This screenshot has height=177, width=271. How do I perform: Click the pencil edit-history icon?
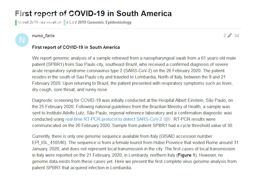coord(229,36)
